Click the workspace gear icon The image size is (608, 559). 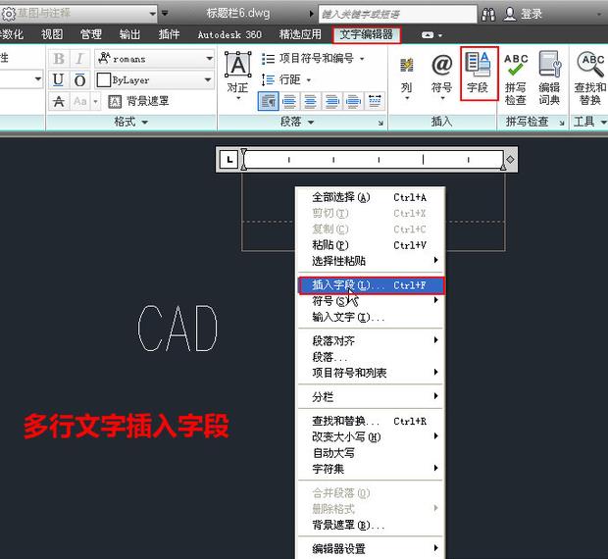point(8,14)
